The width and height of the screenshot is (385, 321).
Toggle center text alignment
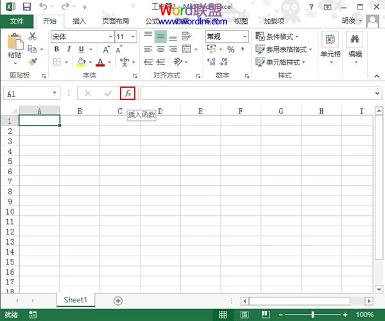tap(160, 49)
